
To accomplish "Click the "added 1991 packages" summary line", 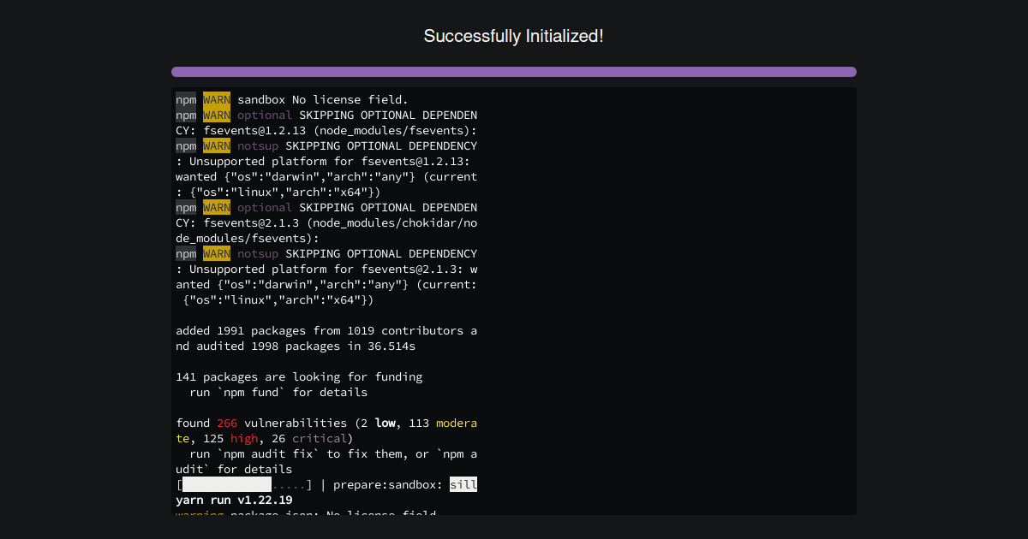I will point(326,330).
